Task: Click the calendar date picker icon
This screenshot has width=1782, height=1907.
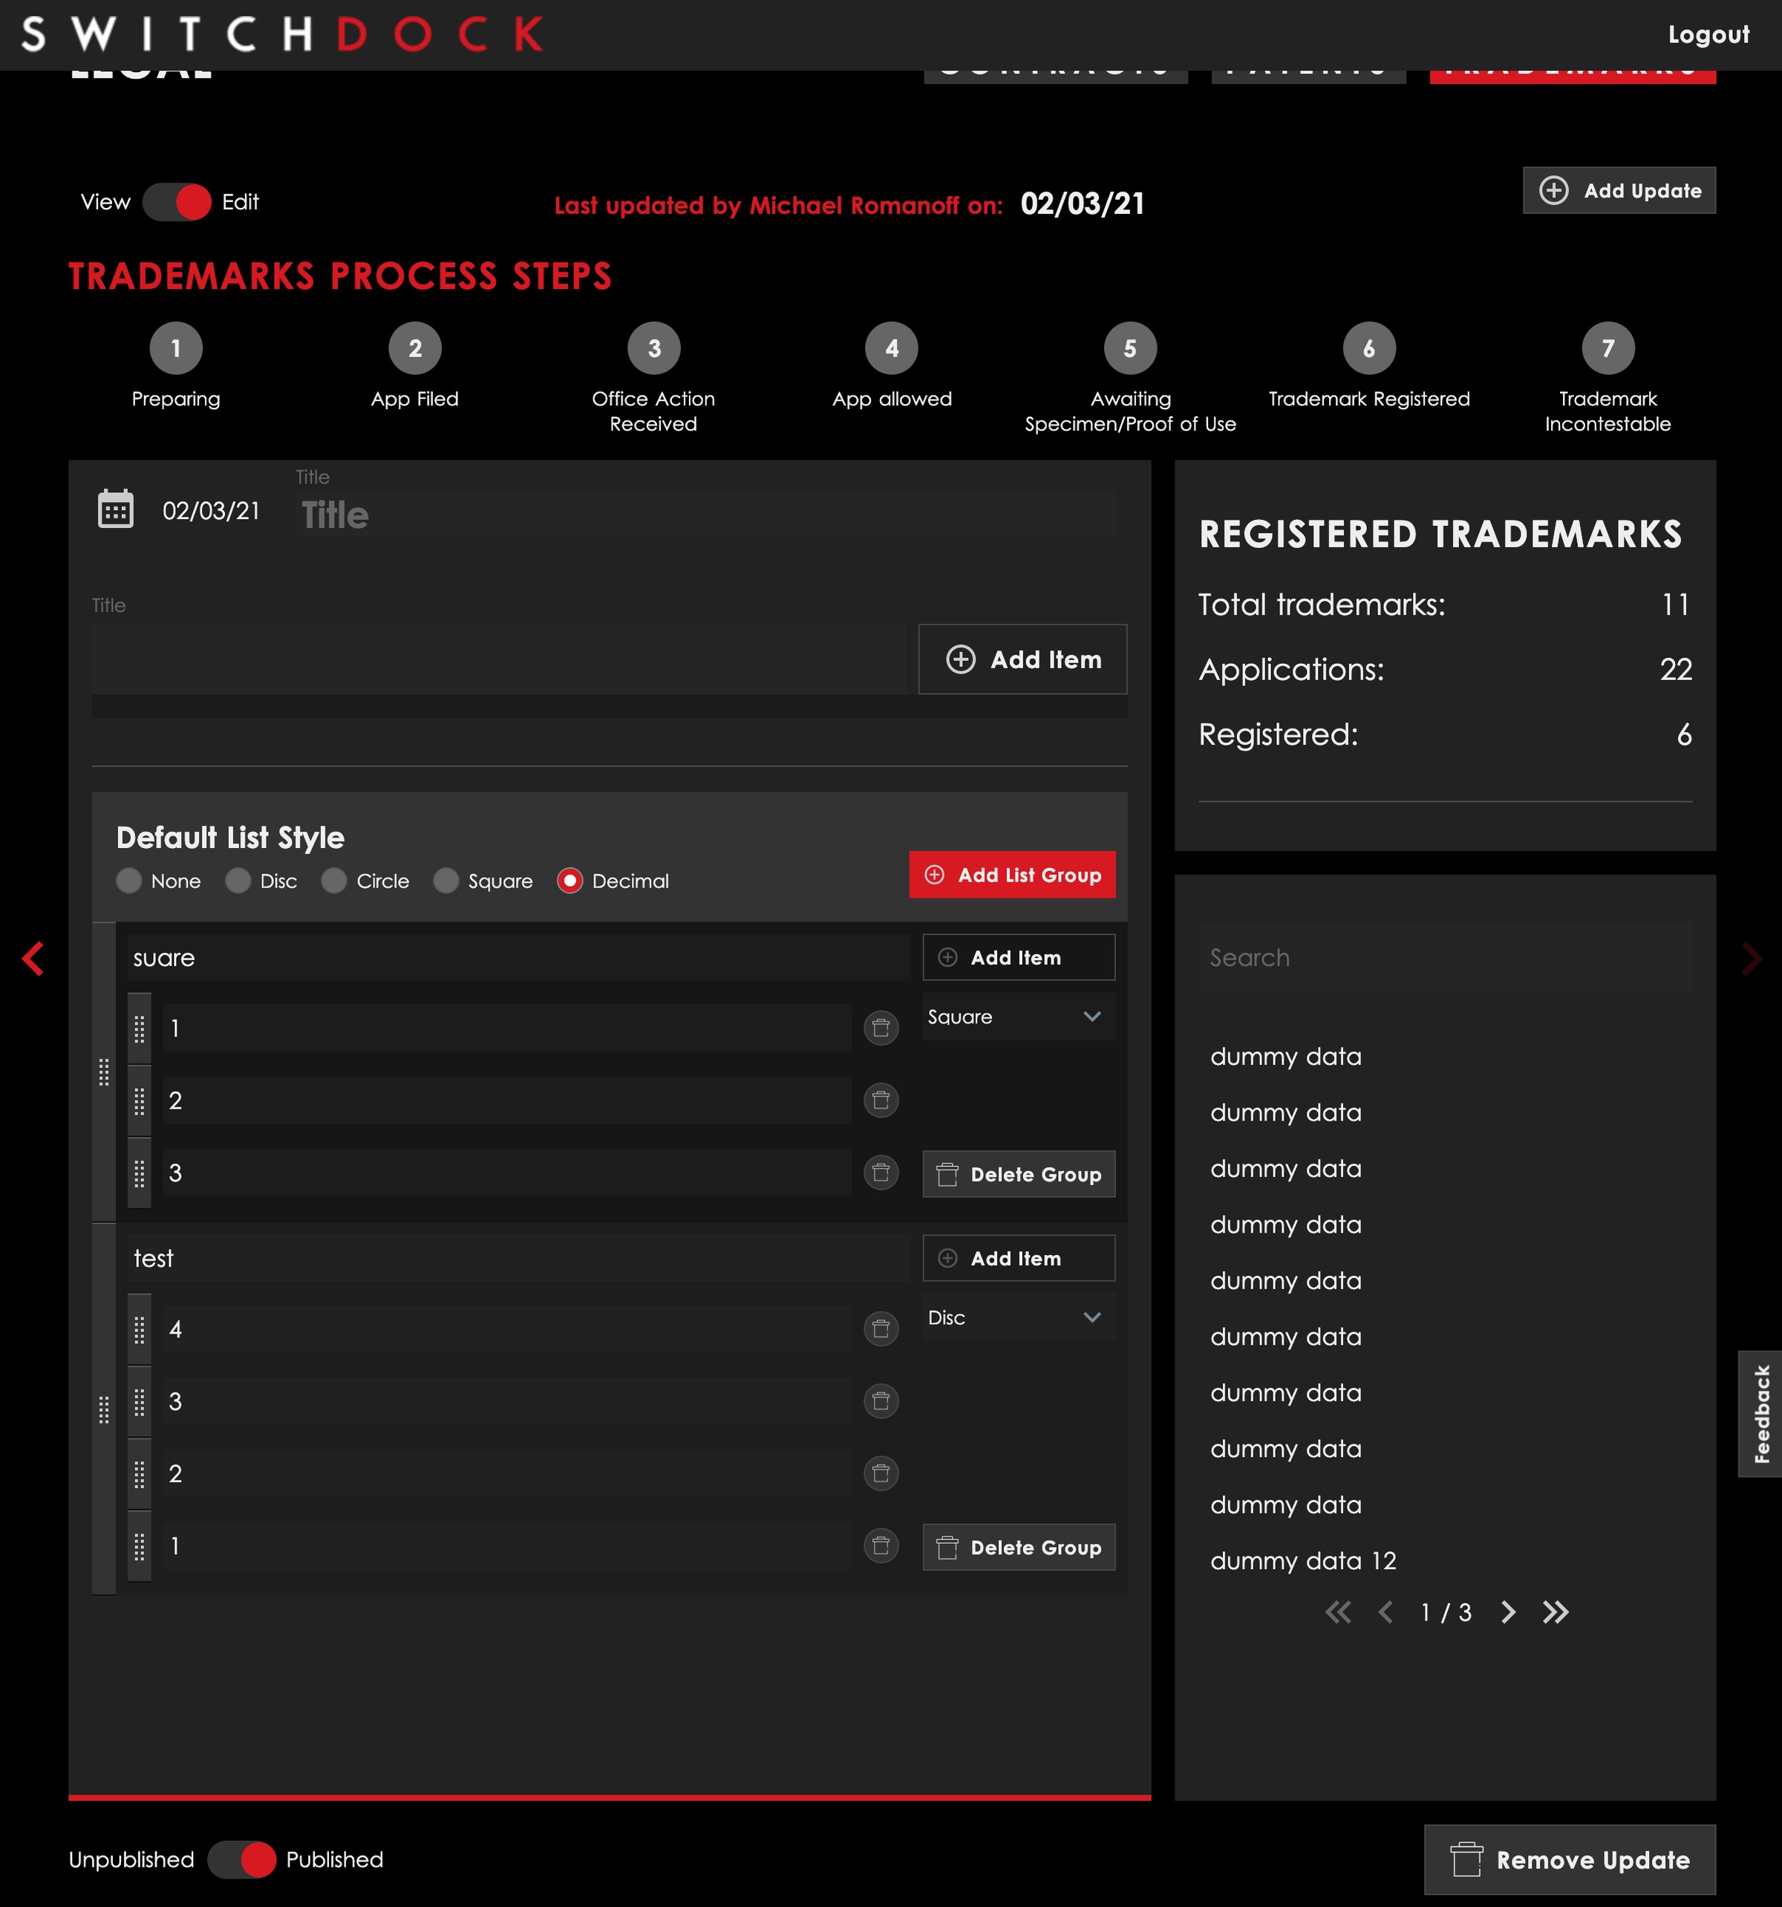Action: coord(115,509)
